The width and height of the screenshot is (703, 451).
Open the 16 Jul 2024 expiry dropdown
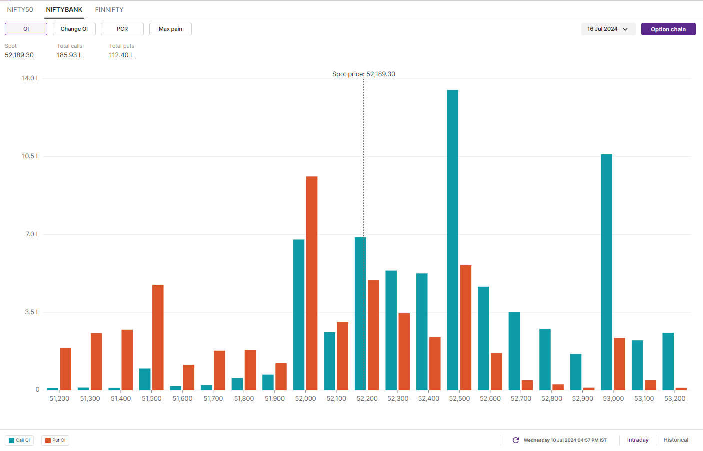click(608, 29)
